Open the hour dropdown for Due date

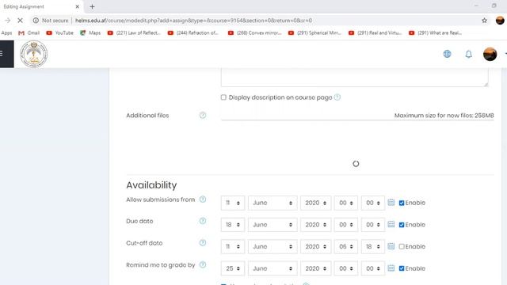(x=345, y=225)
